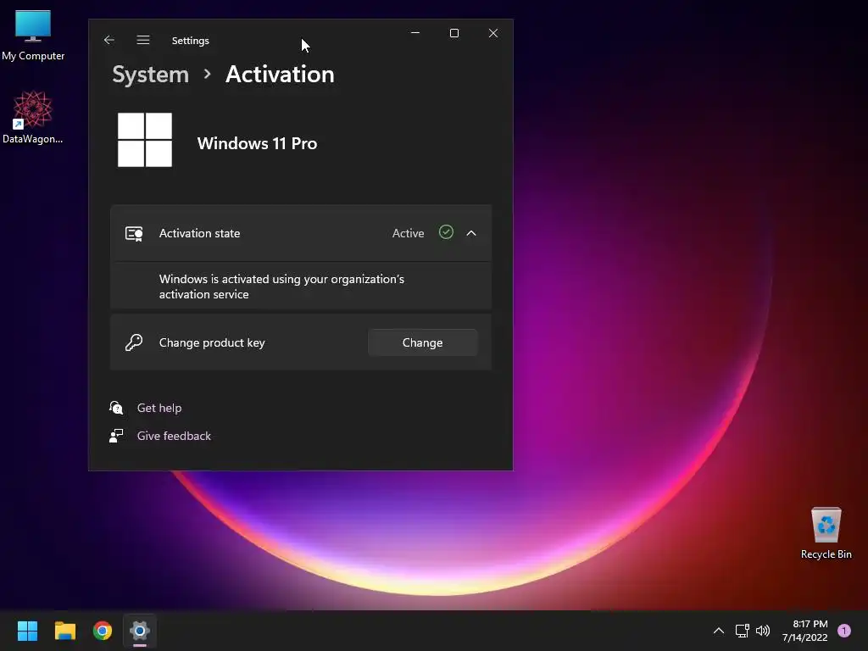The width and height of the screenshot is (868, 651).
Task: Click the Windows 11 Pro logo
Action: click(x=145, y=140)
